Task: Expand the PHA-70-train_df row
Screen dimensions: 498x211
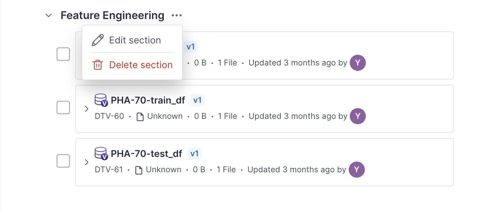Action: point(86,109)
